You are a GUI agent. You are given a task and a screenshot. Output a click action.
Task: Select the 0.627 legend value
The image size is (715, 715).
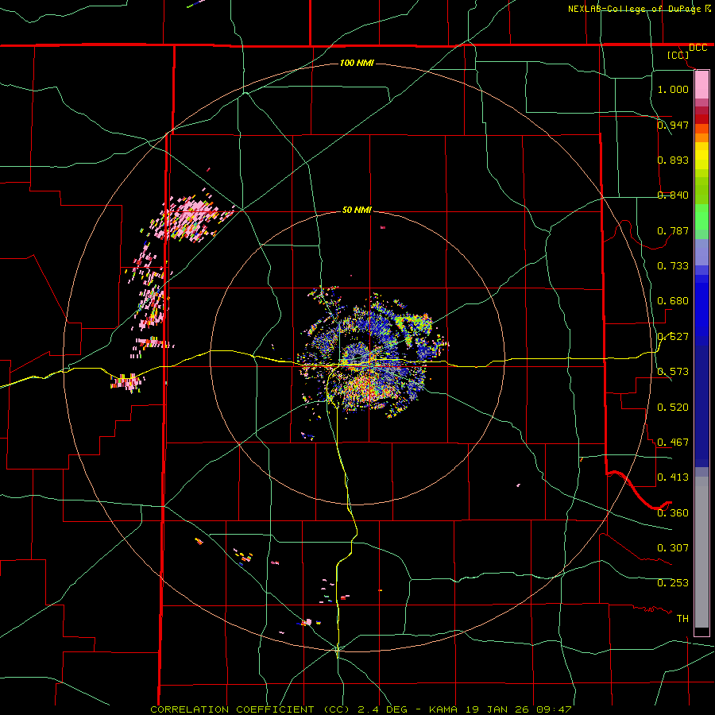tap(673, 337)
